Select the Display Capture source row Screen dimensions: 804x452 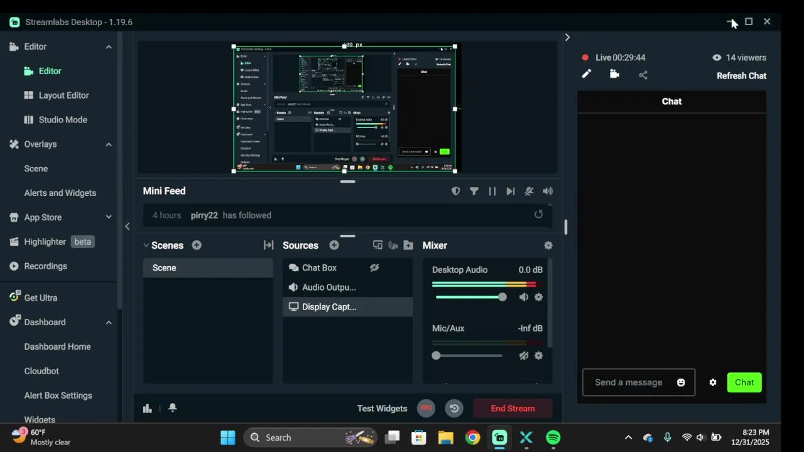tap(348, 307)
